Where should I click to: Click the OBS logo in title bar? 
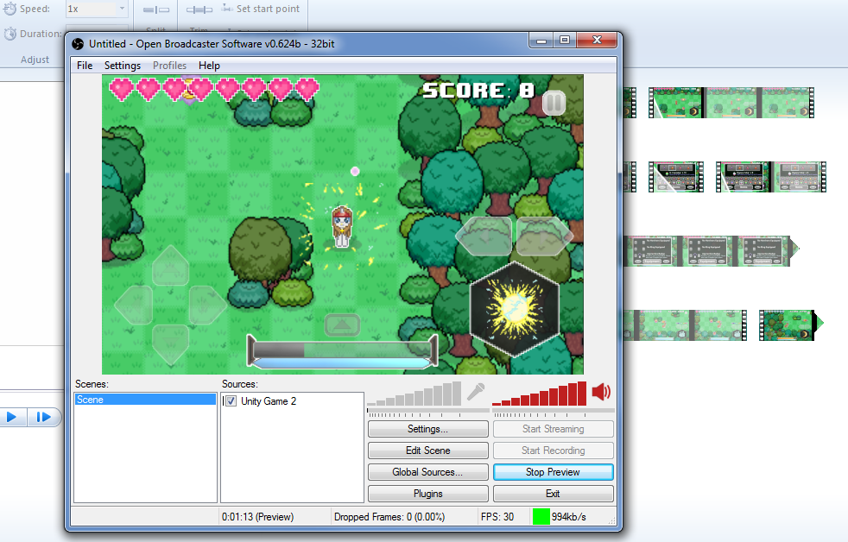pos(78,44)
